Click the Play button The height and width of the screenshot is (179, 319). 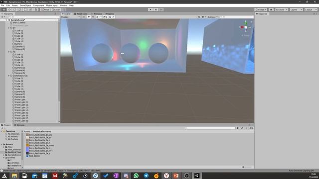tap(151, 9)
